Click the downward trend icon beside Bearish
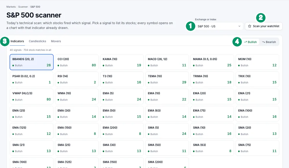Viewport: 289px width, 168px height. point(263,42)
